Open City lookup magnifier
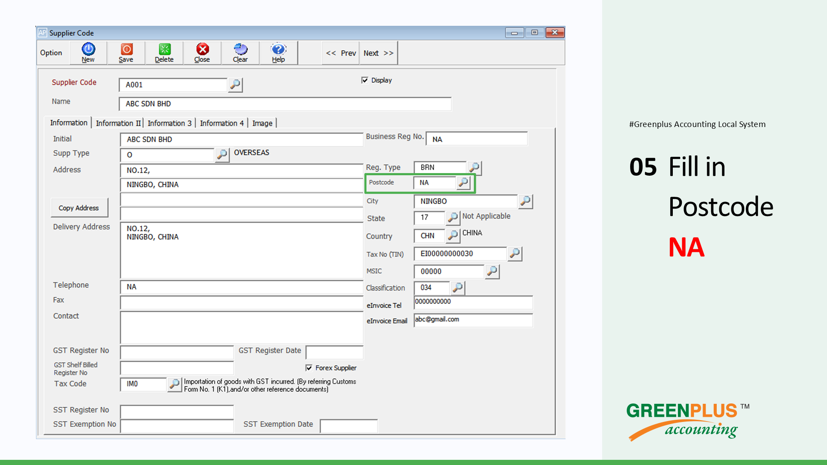 pos(525,201)
